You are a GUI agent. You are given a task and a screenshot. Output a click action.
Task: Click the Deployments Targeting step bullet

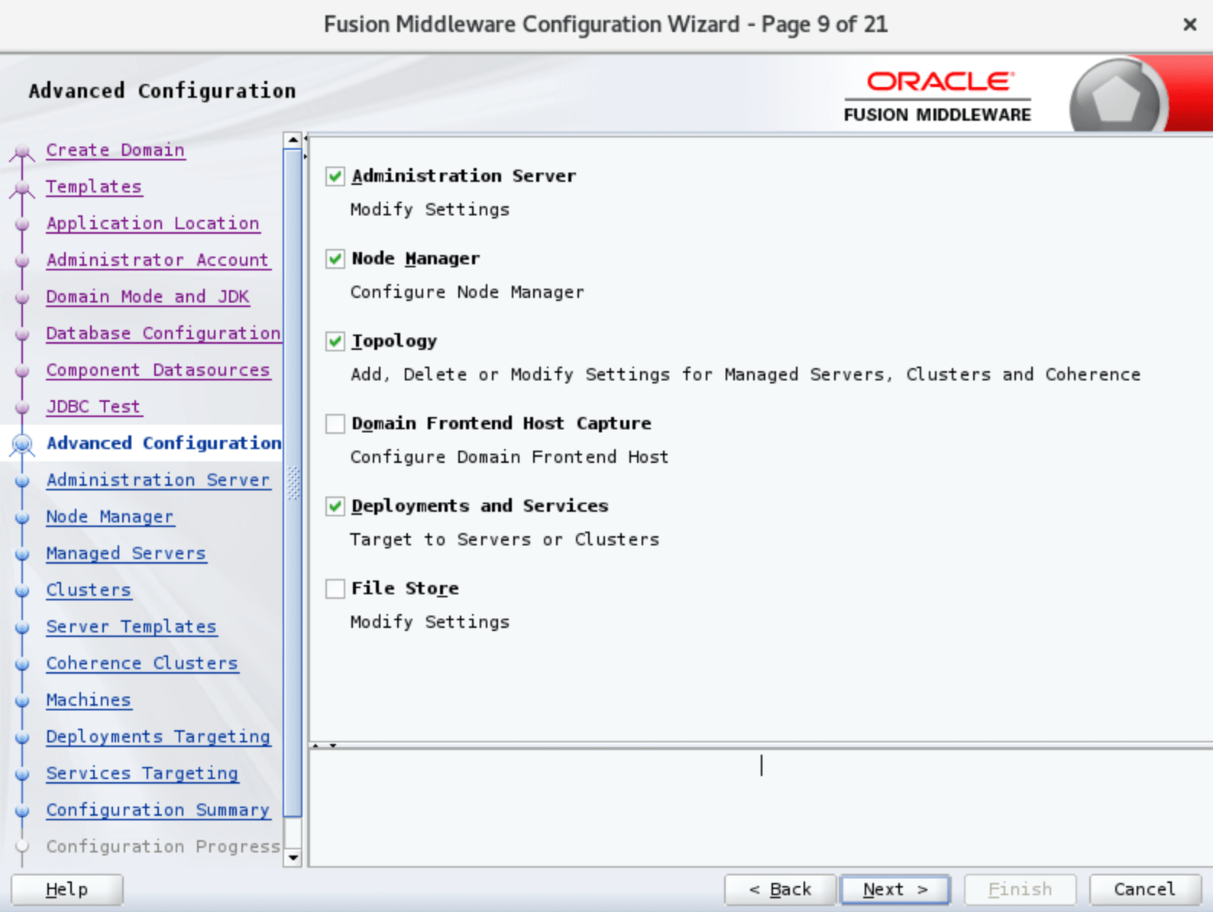(x=22, y=737)
